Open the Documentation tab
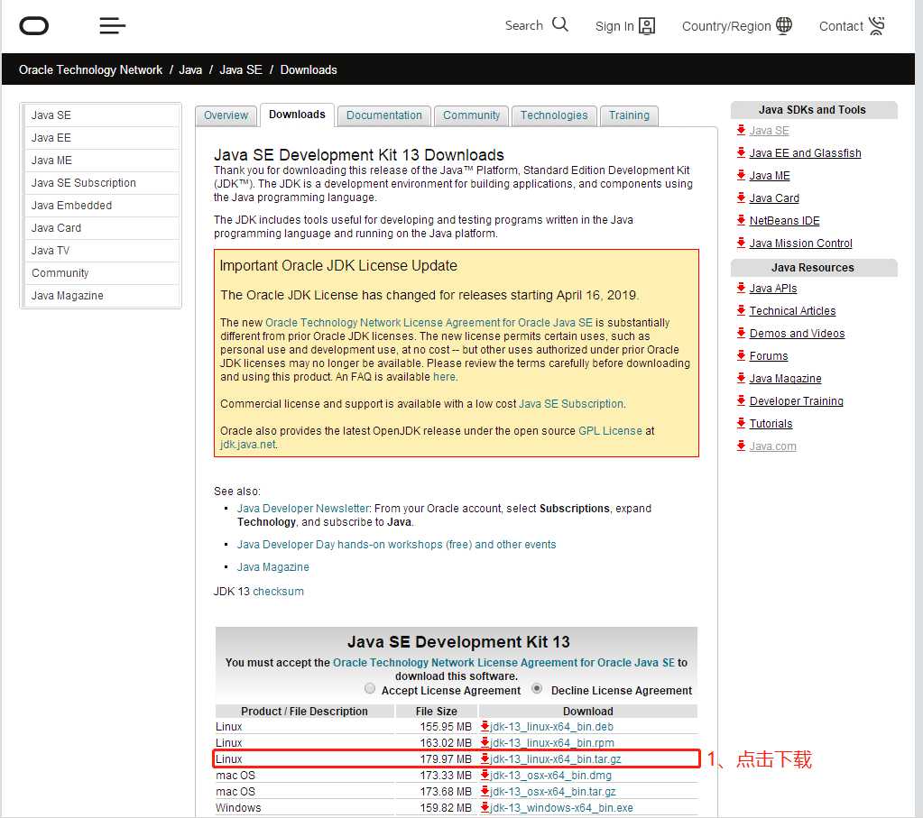The image size is (923, 818). point(384,115)
